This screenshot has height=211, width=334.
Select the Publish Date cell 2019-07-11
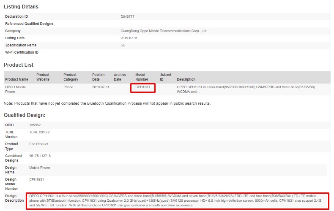(101, 87)
